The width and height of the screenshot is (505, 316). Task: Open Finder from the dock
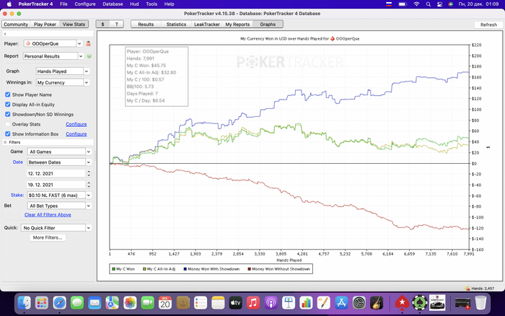point(24,303)
